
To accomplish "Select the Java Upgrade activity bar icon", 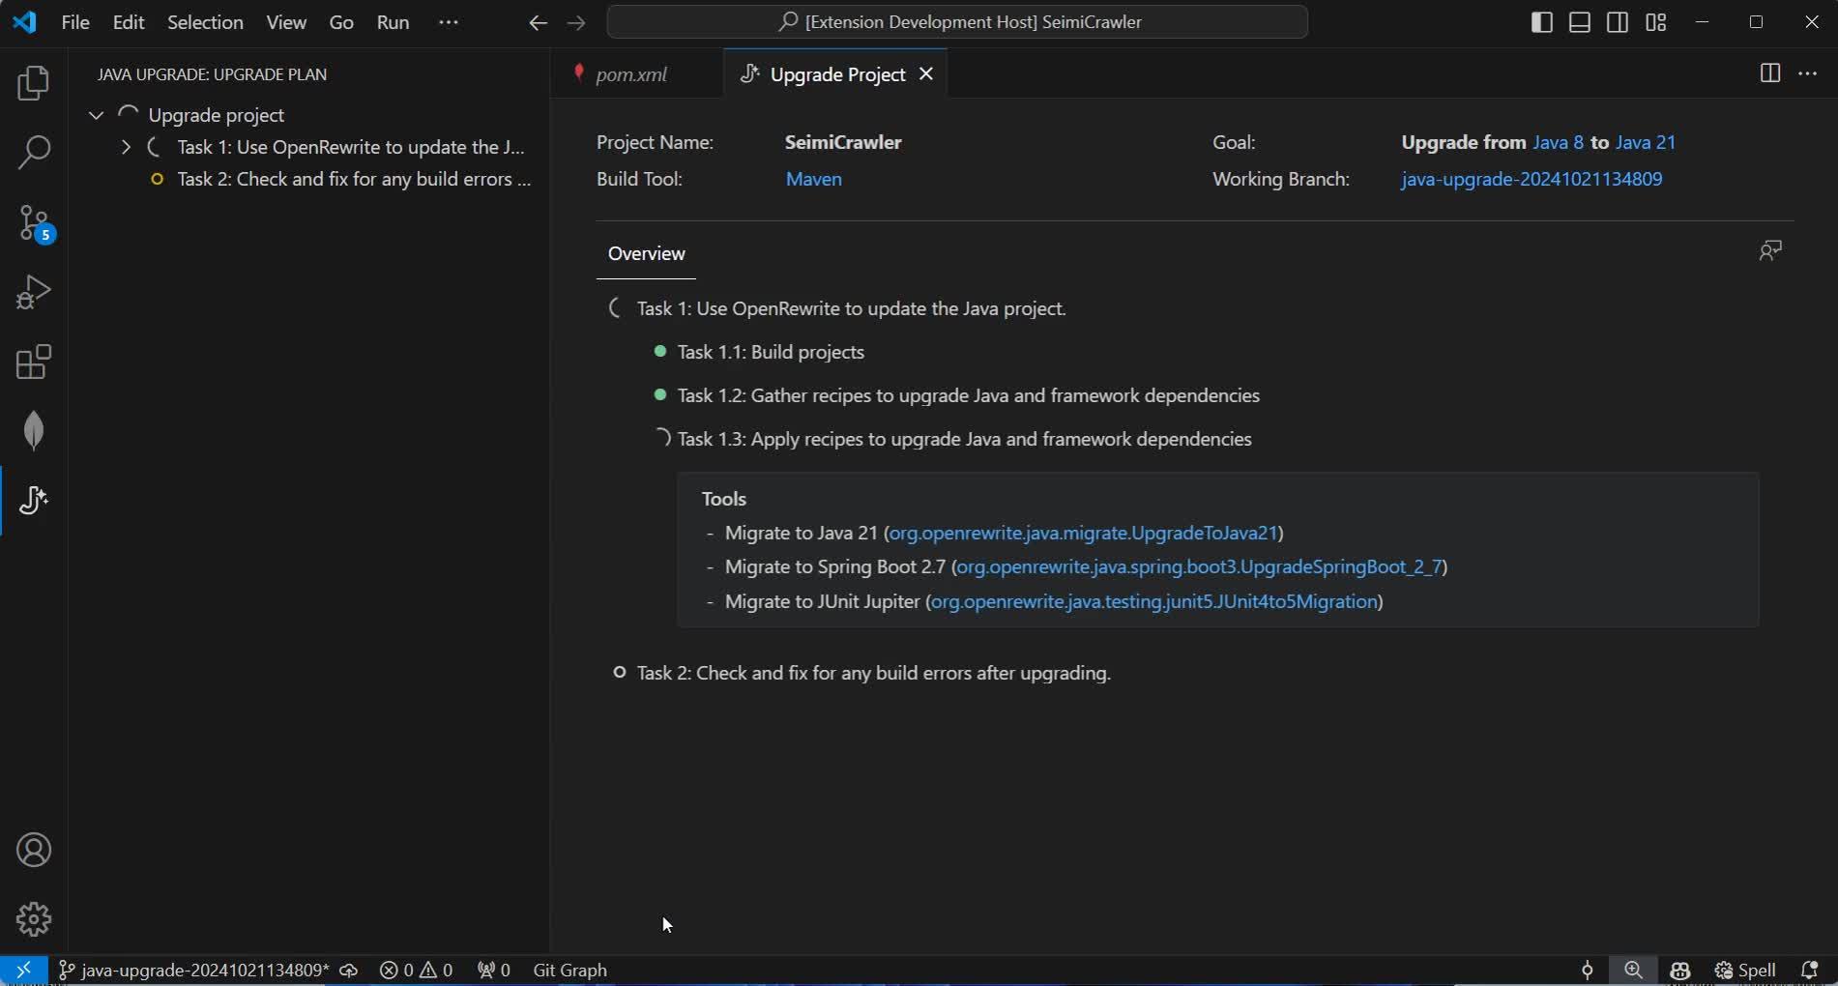I will [x=34, y=500].
